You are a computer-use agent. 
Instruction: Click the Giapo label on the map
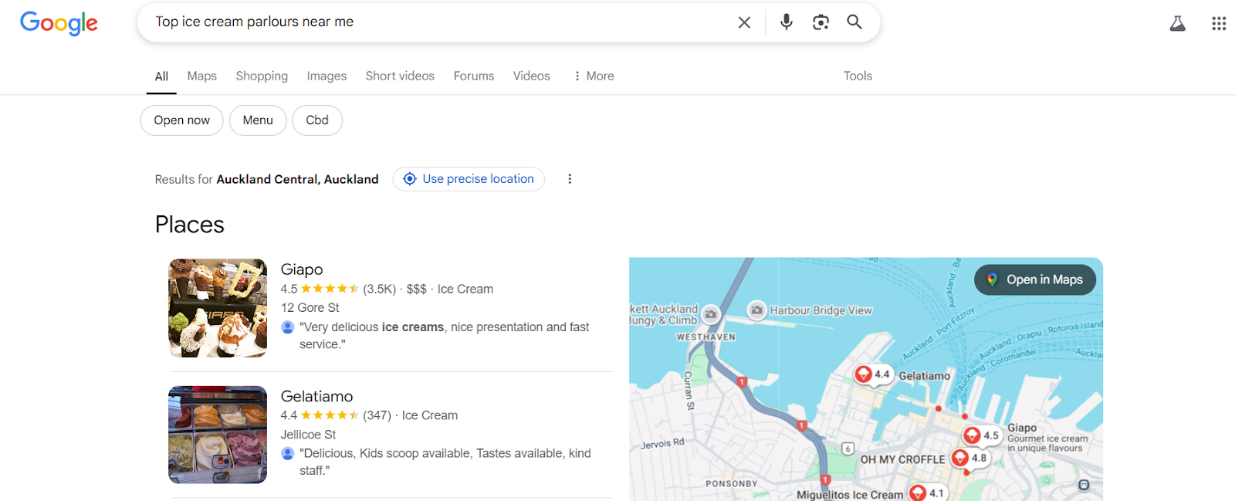1022,428
